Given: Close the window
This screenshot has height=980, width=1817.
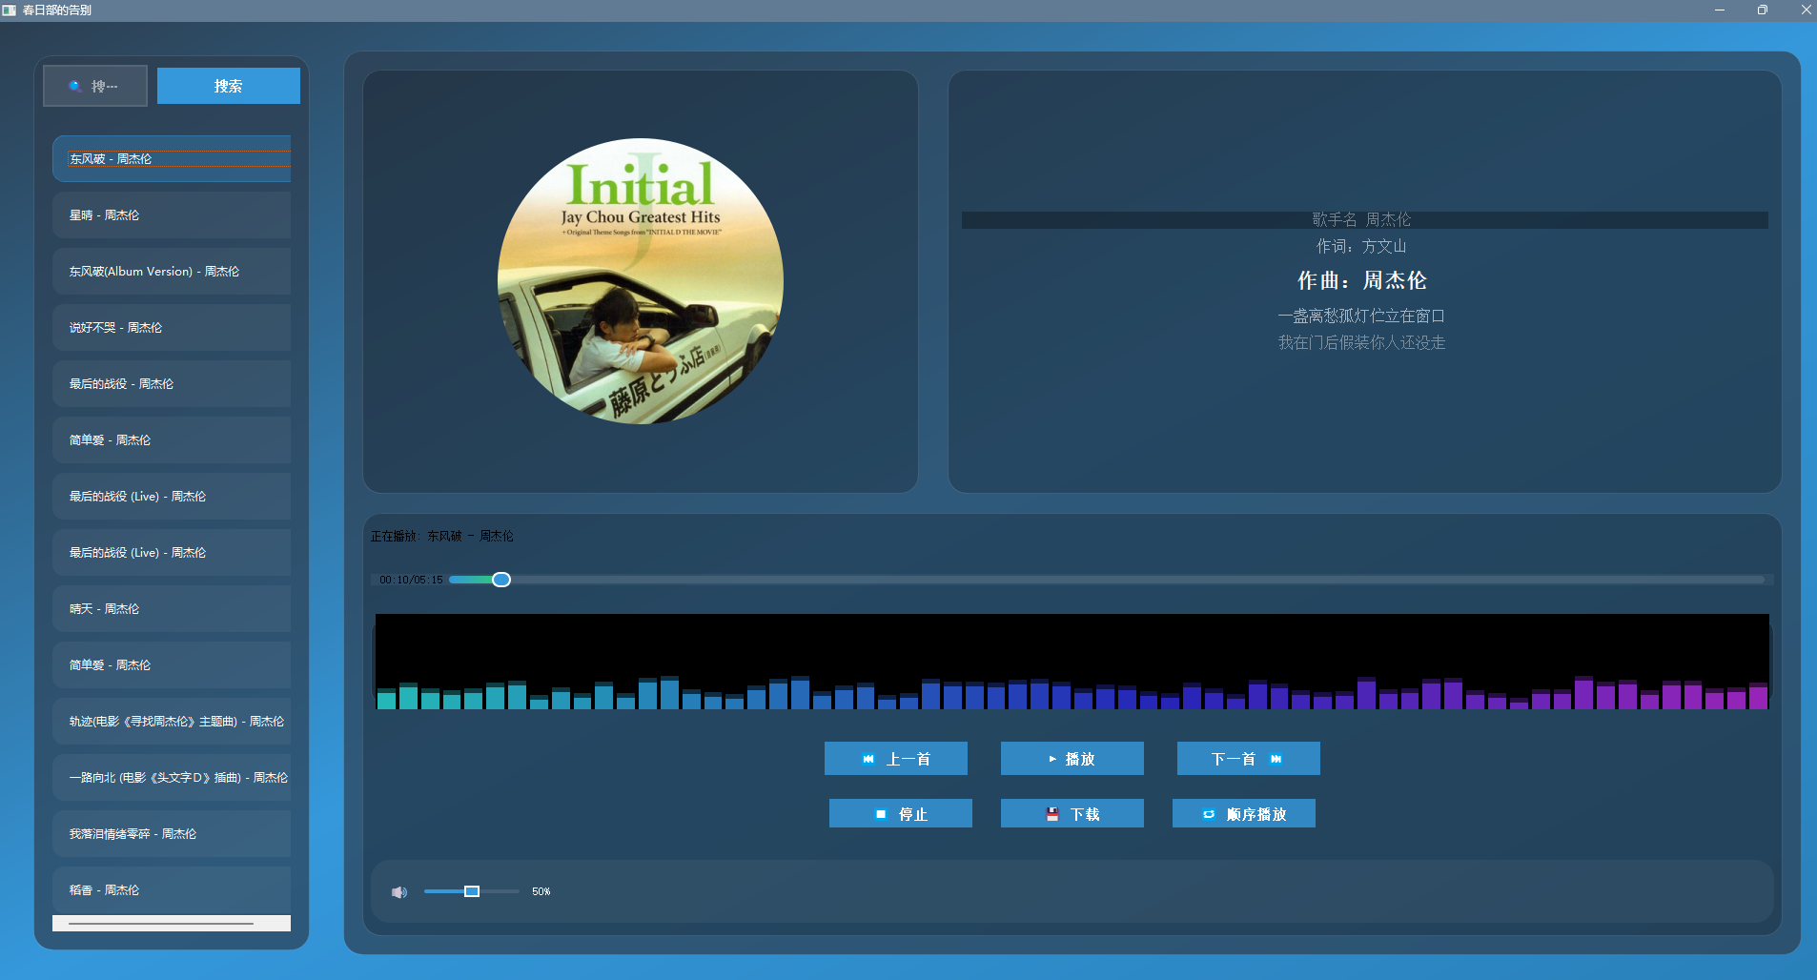Looking at the screenshot, I should click(x=1806, y=10).
